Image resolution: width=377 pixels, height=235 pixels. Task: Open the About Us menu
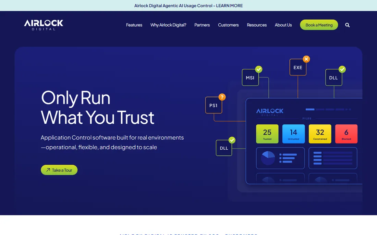pyautogui.click(x=283, y=25)
